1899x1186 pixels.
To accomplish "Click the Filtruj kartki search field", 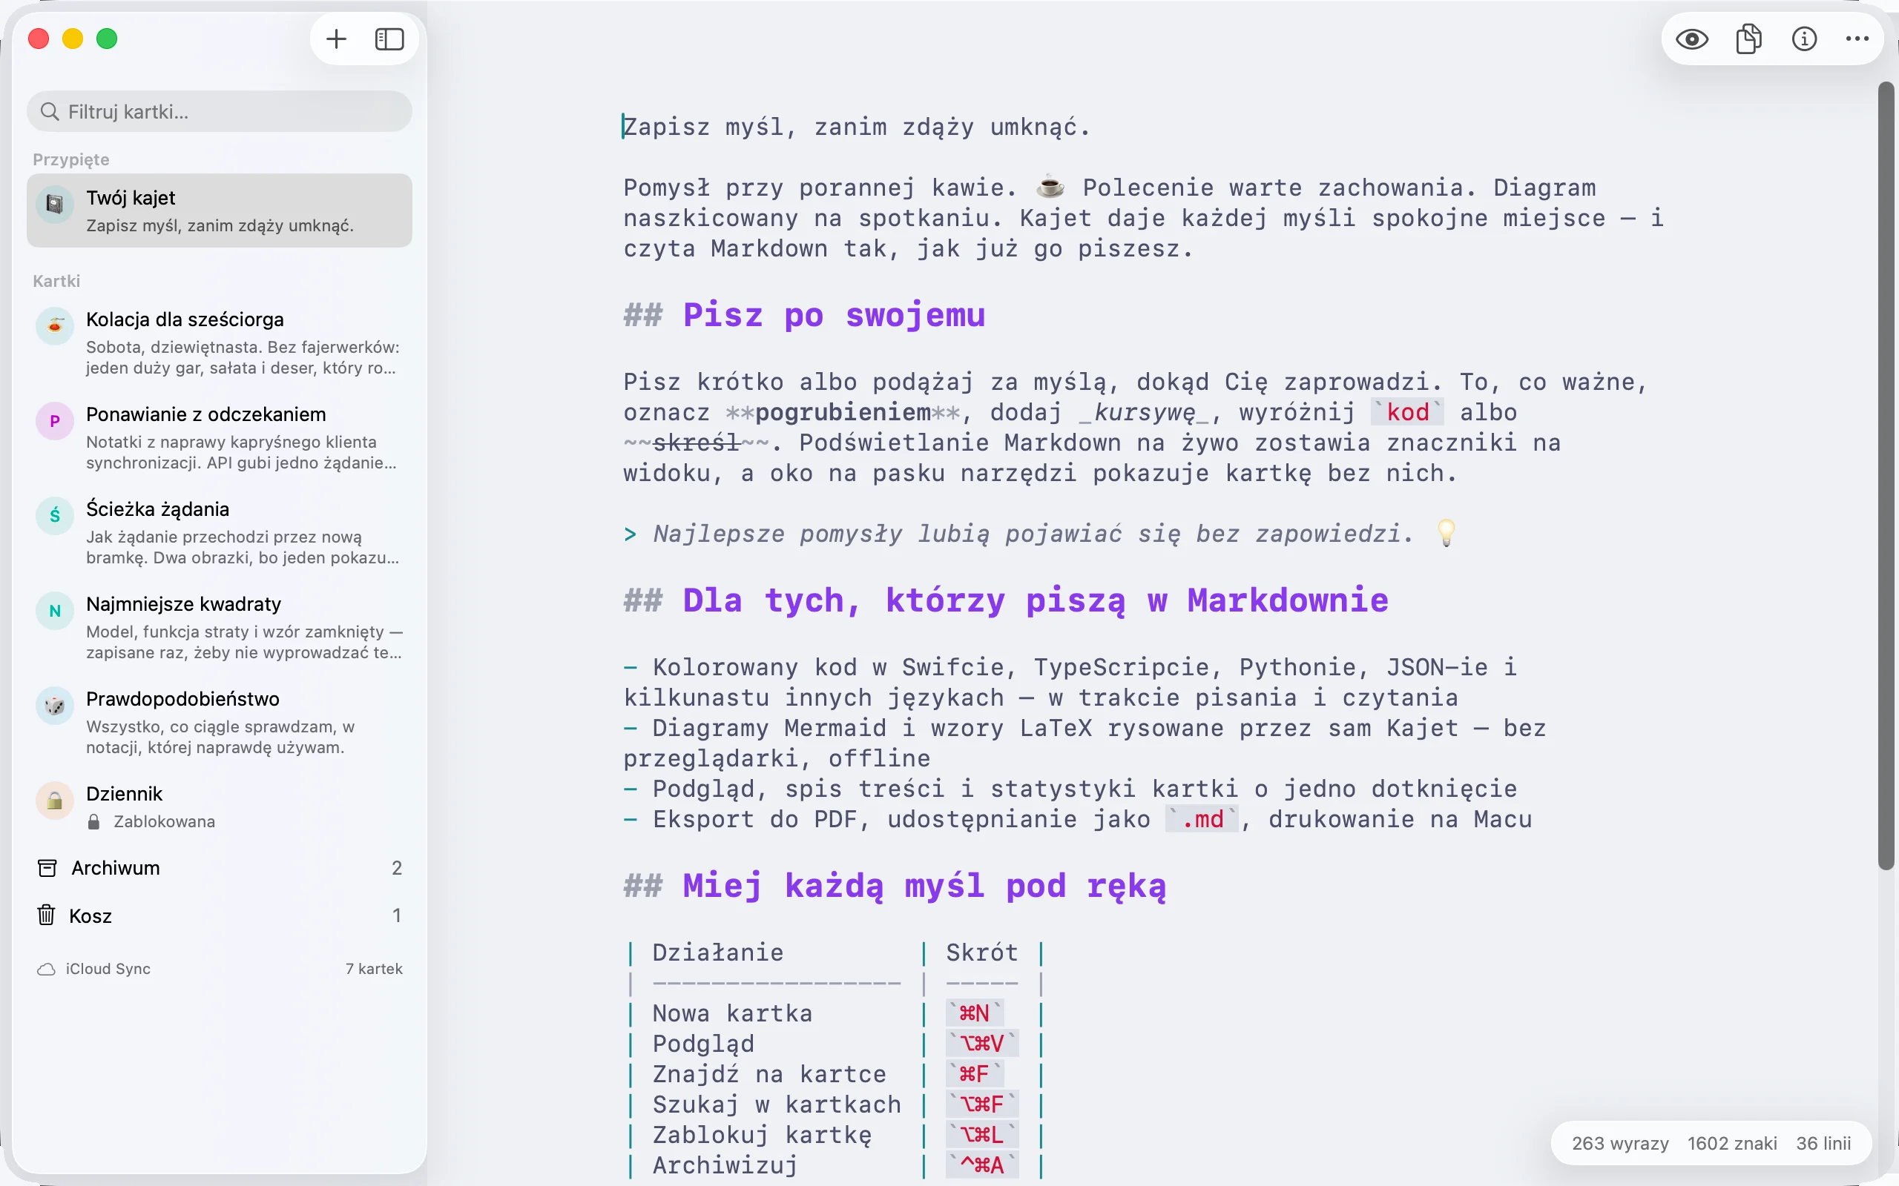I will (x=220, y=111).
